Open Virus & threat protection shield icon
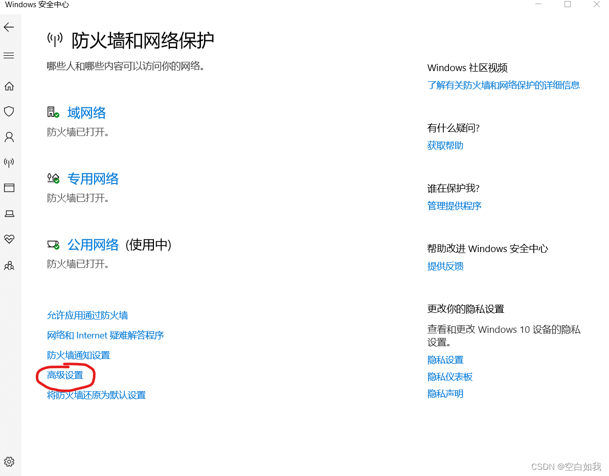Image resolution: width=609 pixels, height=476 pixels. pos(9,111)
